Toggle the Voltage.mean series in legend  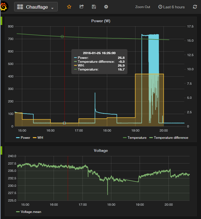[31, 212]
